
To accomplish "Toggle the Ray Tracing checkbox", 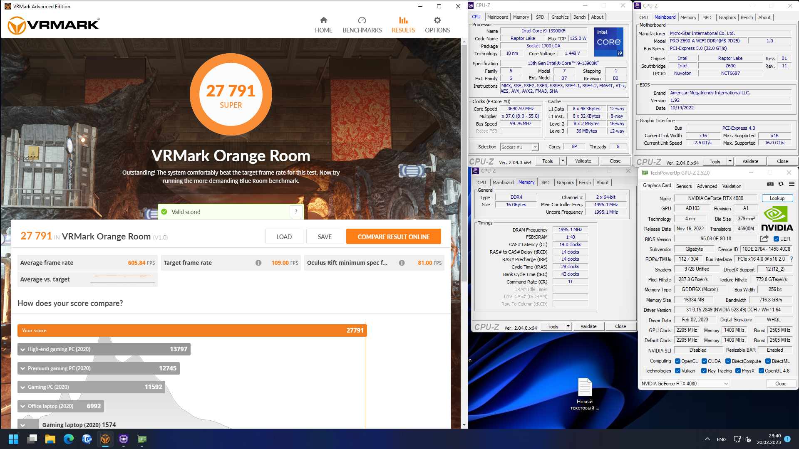I will 704,371.
